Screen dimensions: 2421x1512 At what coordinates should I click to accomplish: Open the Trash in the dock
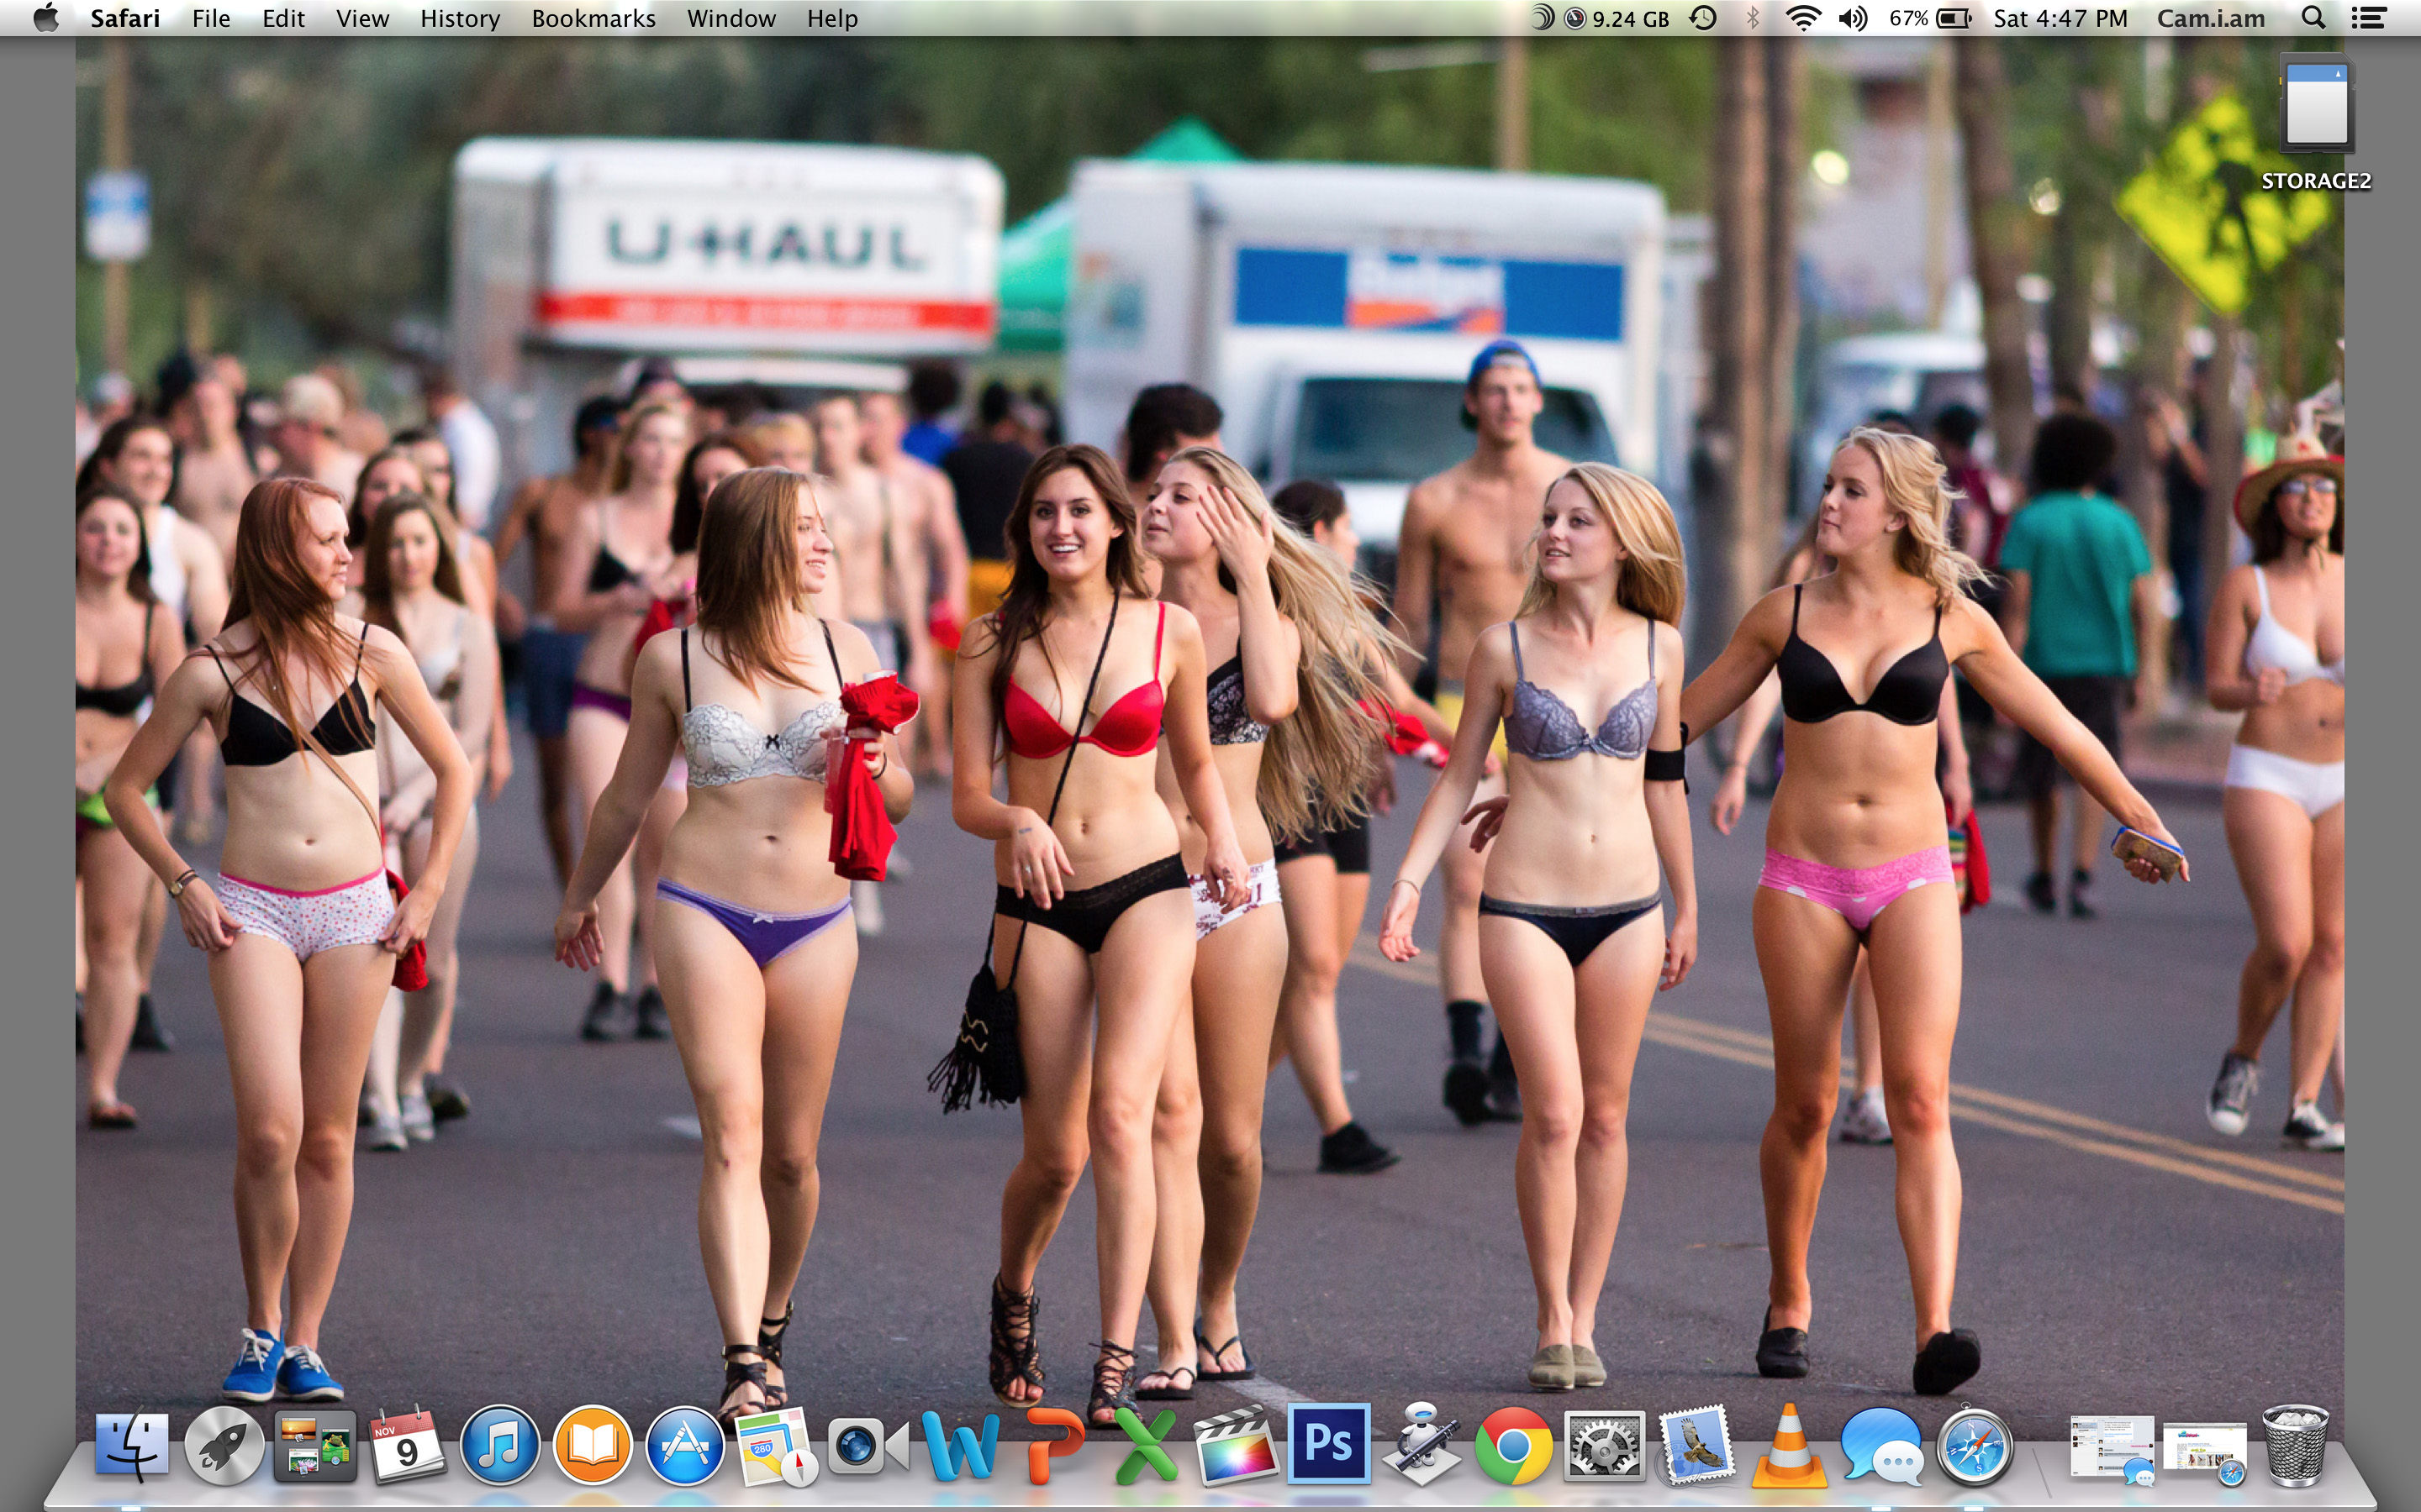pyautogui.click(x=2295, y=1446)
